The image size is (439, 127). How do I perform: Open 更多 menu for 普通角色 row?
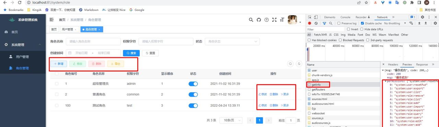[x=285, y=95]
